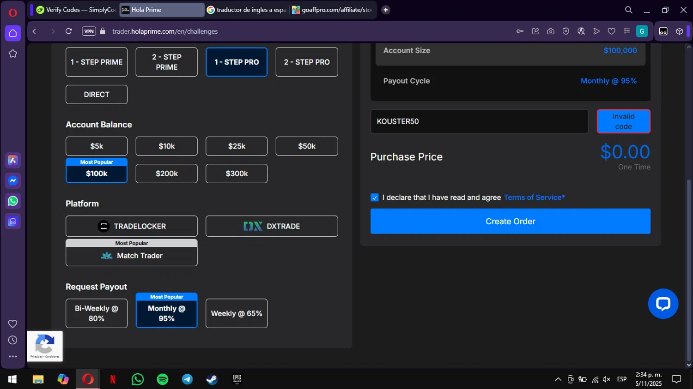Open the Opera menu logo
Image resolution: width=693 pixels, height=389 pixels.
[x=13, y=12]
